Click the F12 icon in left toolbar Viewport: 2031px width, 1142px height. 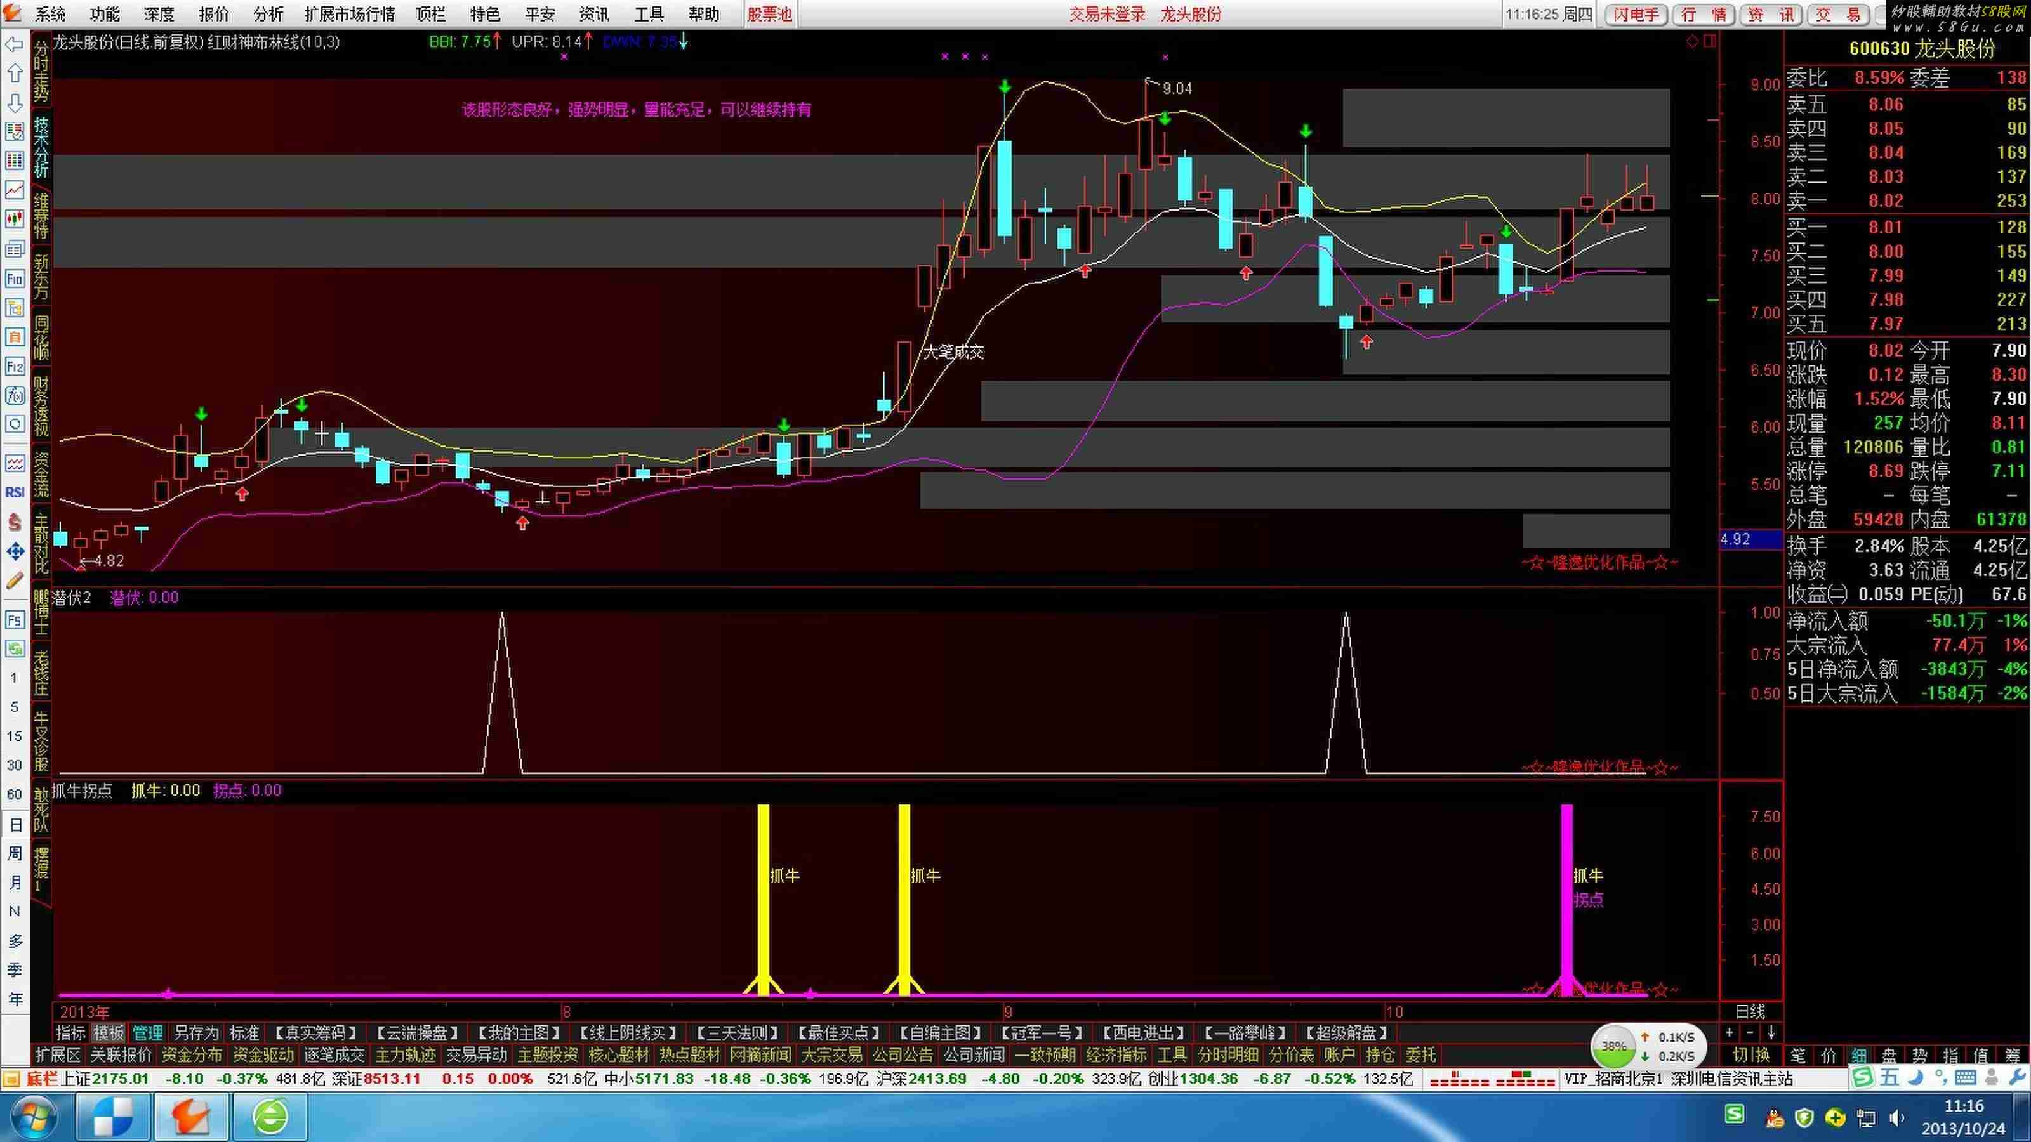[x=14, y=367]
